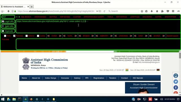Click 0bBINARY encode right arrow
This screenshot has width=181, height=102.
click(111, 36)
